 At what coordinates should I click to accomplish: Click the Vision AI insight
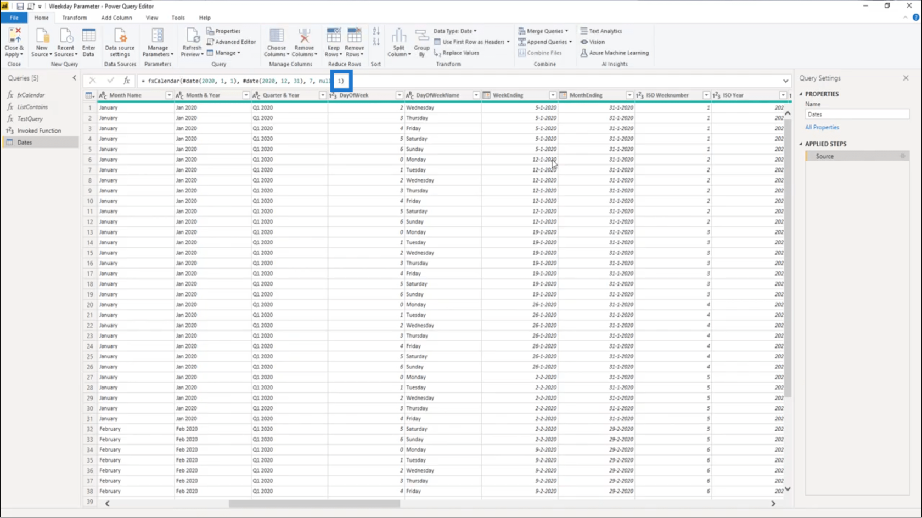click(x=593, y=42)
